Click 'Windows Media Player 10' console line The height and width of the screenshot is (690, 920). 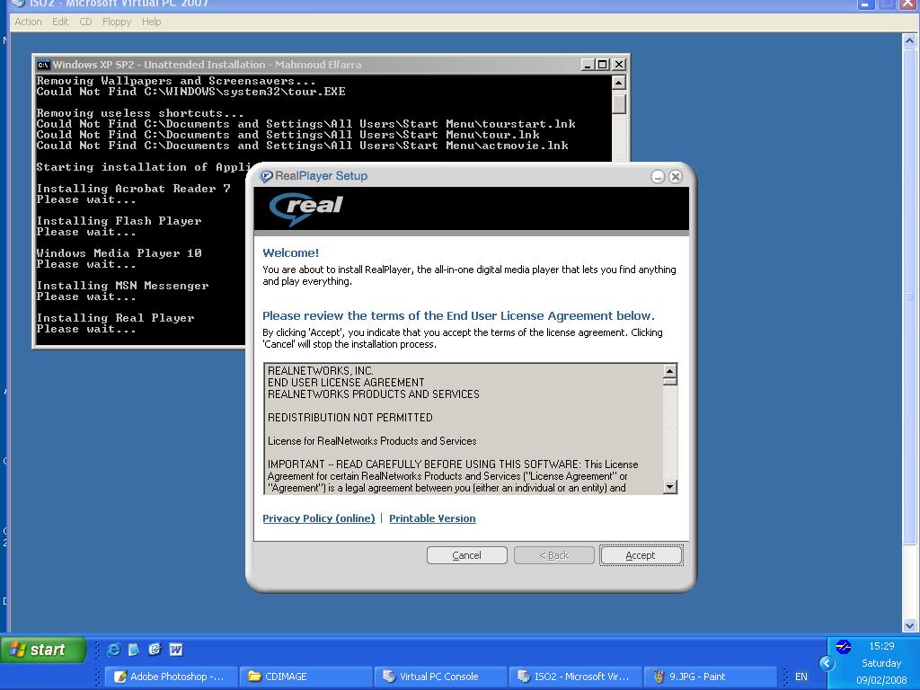(119, 253)
